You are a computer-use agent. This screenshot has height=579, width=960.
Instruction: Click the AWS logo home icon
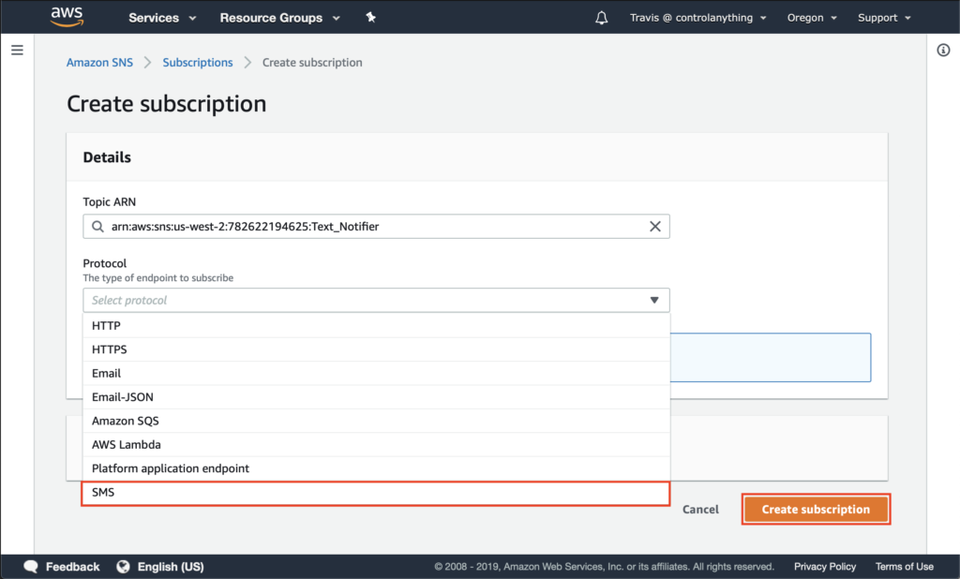tap(67, 17)
